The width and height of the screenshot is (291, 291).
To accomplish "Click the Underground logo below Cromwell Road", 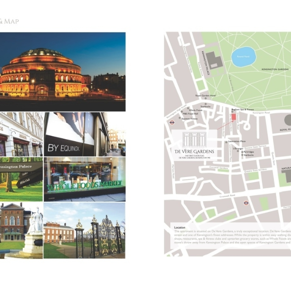I will pyautogui.click(x=246, y=203).
